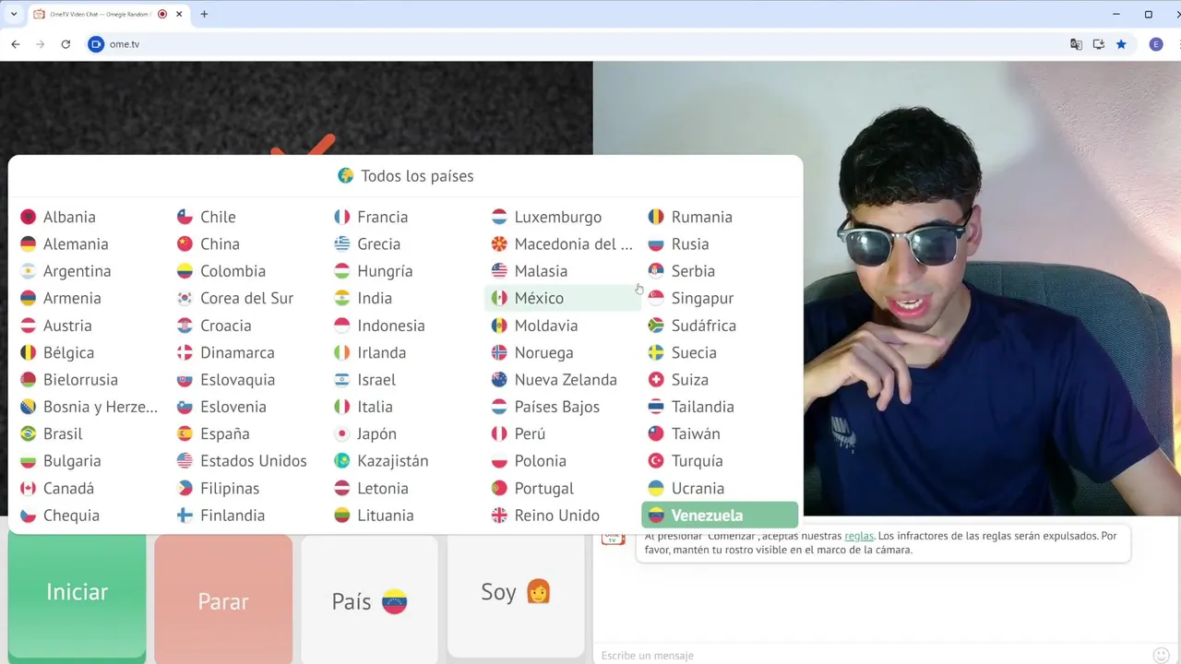Select Corea del Sur in the list
This screenshot has width=1181, height=664.
249,298
